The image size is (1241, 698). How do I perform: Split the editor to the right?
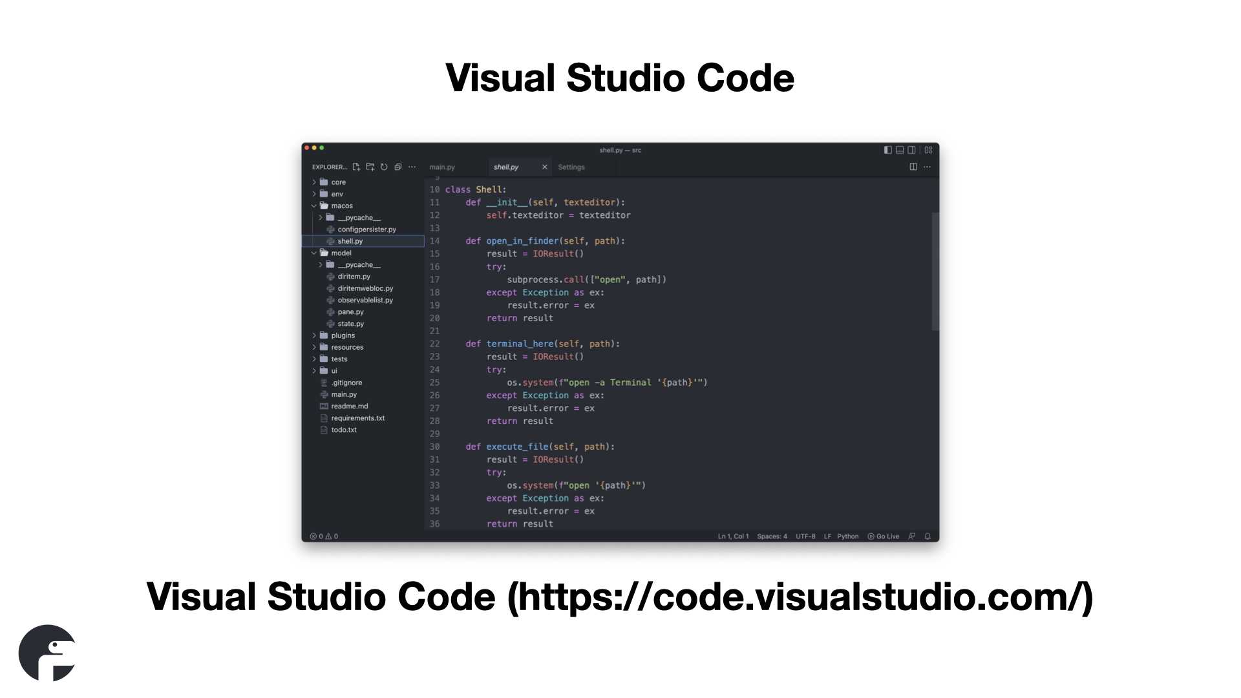pyautogui.click(x=913, y=167)
